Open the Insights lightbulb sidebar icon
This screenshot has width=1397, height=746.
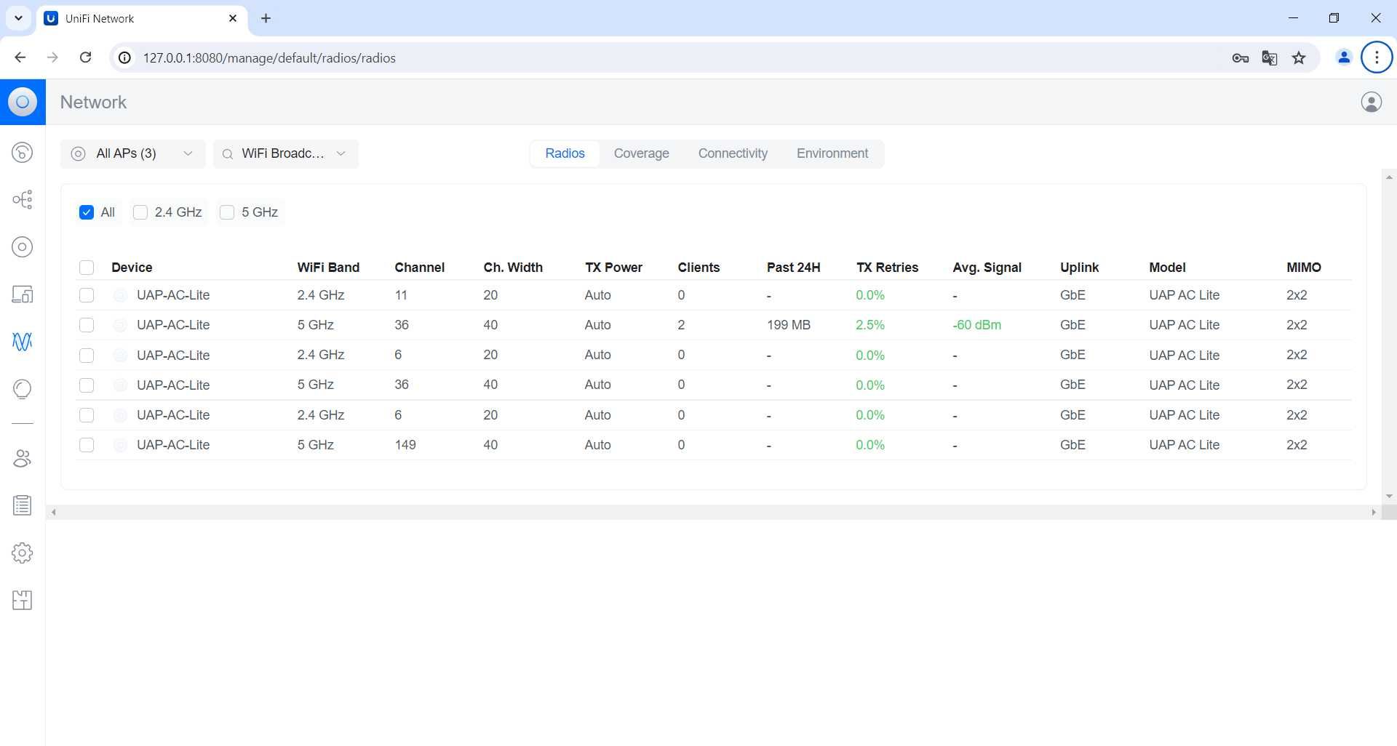[23, 389]
